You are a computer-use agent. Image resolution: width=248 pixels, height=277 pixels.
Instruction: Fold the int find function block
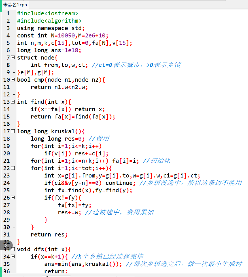pyautogui.click(x=13, y=102)
